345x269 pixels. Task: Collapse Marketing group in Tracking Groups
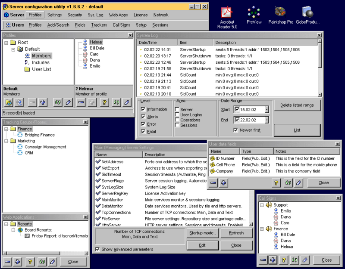pyautogui.click(x=6, y=141)
